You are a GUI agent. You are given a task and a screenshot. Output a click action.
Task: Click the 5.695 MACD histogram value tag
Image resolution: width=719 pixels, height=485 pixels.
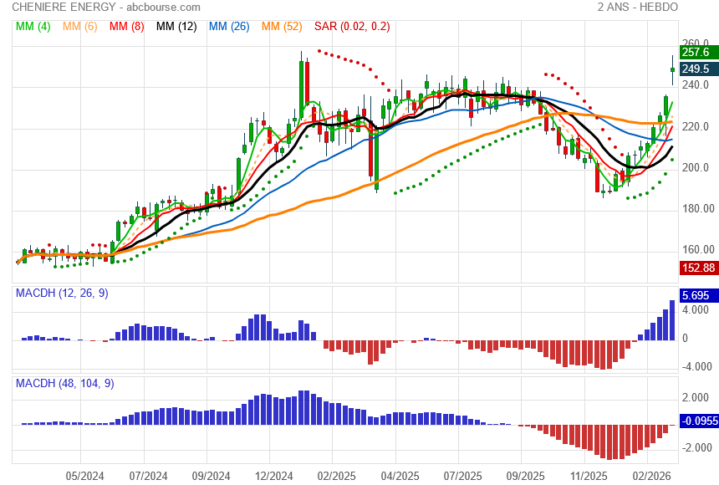tap(696, 296)
